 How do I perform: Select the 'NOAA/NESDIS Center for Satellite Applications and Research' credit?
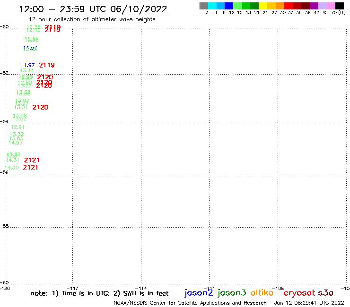190,303
